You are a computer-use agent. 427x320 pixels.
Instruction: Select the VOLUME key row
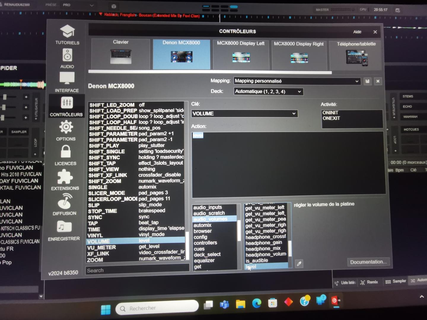(136, 241)
